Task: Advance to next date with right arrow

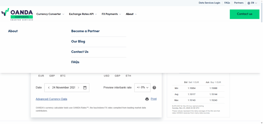Action: pyautogui.click(x=79, y=87)
